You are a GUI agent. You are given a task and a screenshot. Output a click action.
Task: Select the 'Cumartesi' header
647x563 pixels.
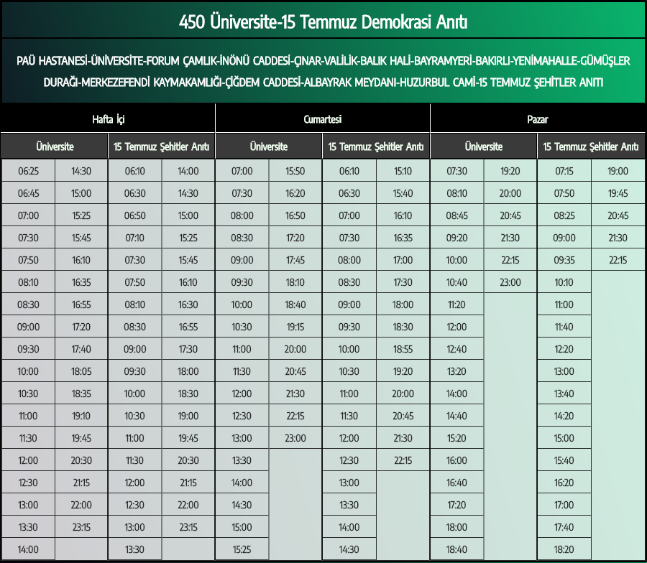[322, 119]
